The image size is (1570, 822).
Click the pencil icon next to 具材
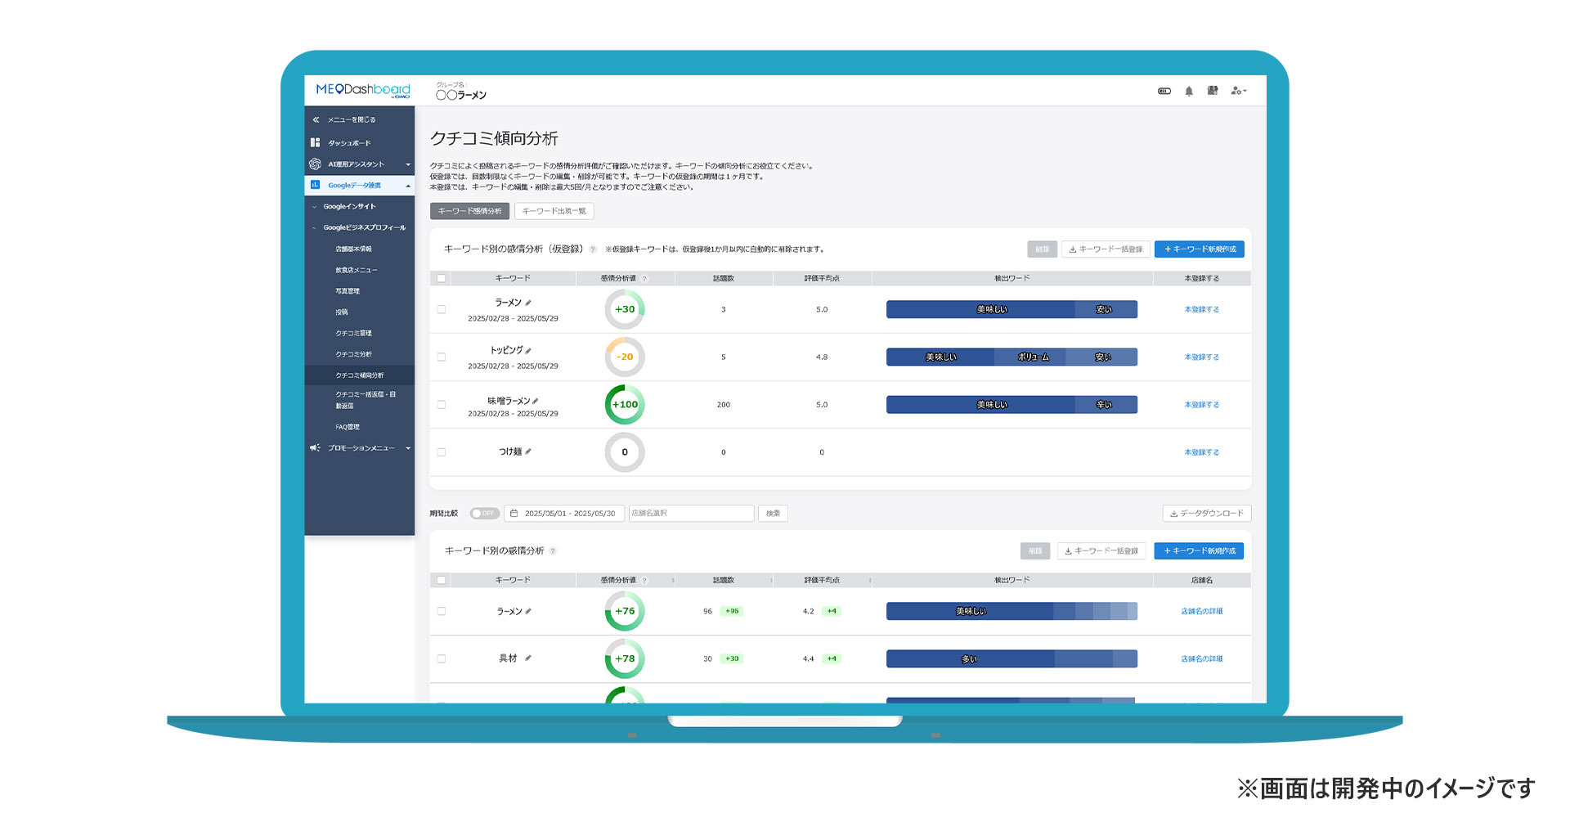528,658
